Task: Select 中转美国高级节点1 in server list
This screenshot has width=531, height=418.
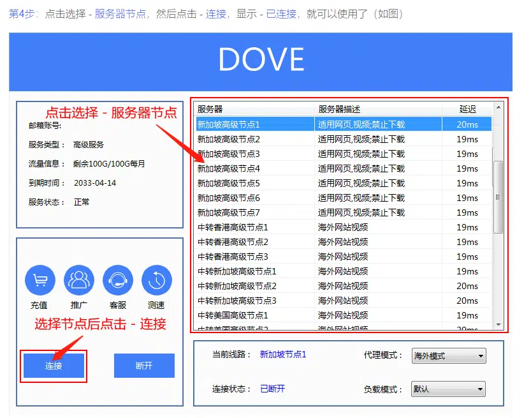Action: (x=255, y=315)
